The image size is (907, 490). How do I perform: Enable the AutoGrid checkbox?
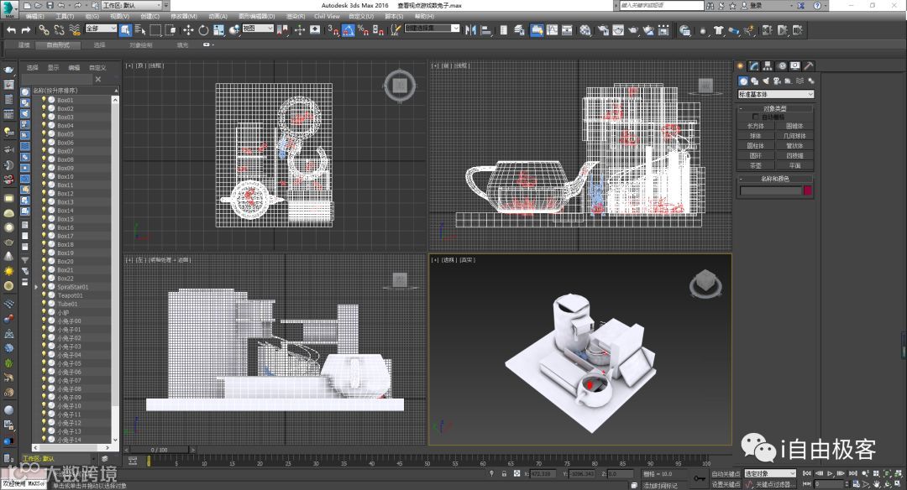(x=757, y=117)
